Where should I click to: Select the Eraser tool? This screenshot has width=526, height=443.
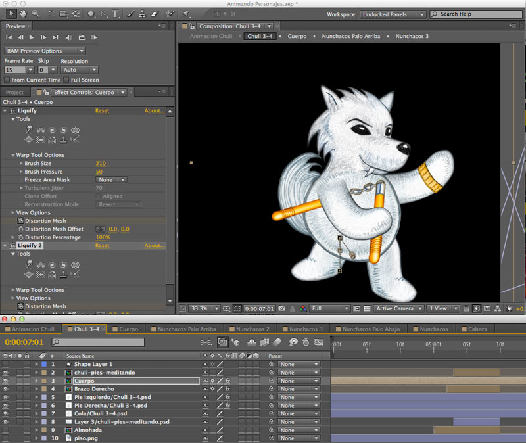point(155,14)
